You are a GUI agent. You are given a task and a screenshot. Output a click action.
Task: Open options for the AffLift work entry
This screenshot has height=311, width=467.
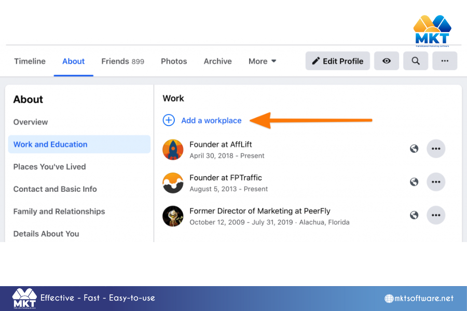436,149
